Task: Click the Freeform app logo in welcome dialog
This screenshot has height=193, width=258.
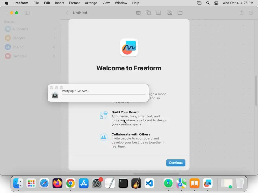Action: [x=129, y=47]
